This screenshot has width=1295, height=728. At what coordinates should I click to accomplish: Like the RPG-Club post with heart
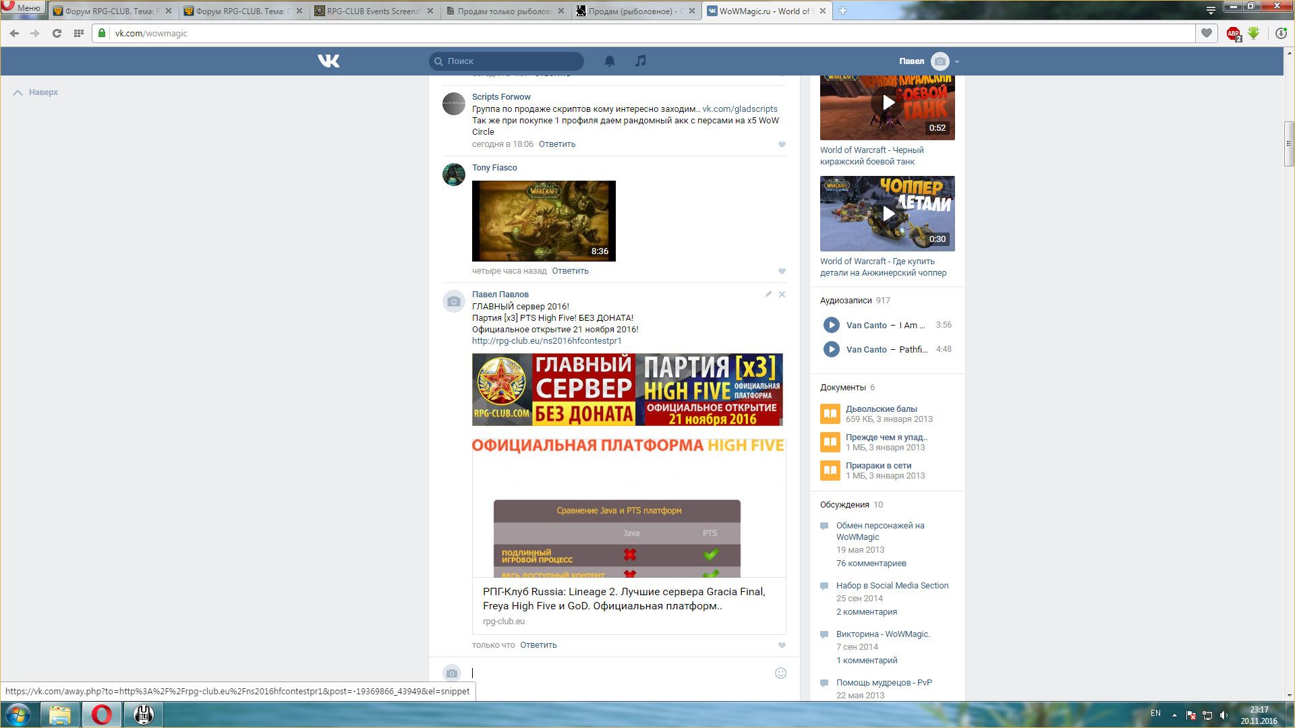tap(782, 646)
